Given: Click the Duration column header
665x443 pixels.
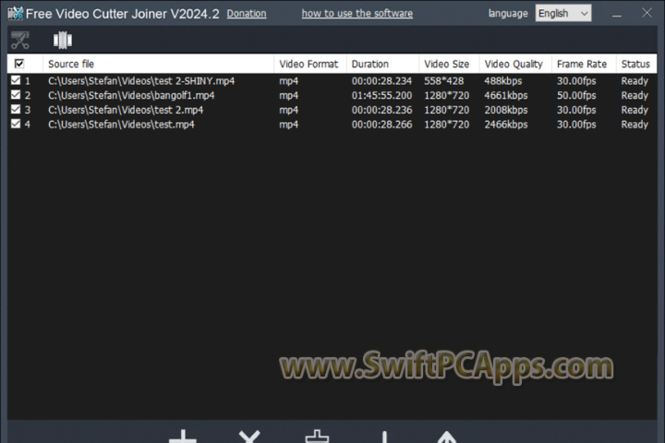Looking at the screenshot, I should click(382, 64).
